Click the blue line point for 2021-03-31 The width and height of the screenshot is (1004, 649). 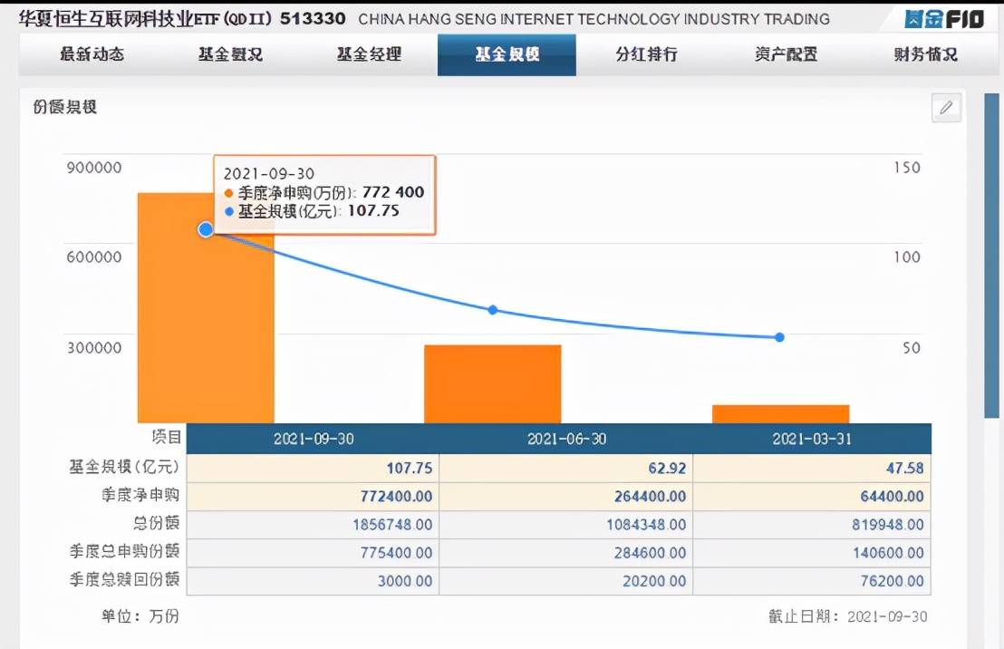click(x=779, y=337)
